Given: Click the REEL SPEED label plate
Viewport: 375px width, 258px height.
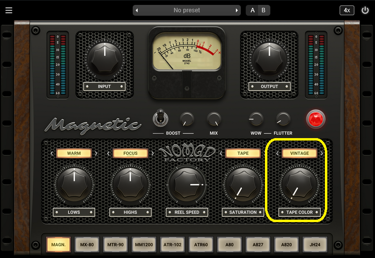Looking at the screenshot, I should [187, 212].
